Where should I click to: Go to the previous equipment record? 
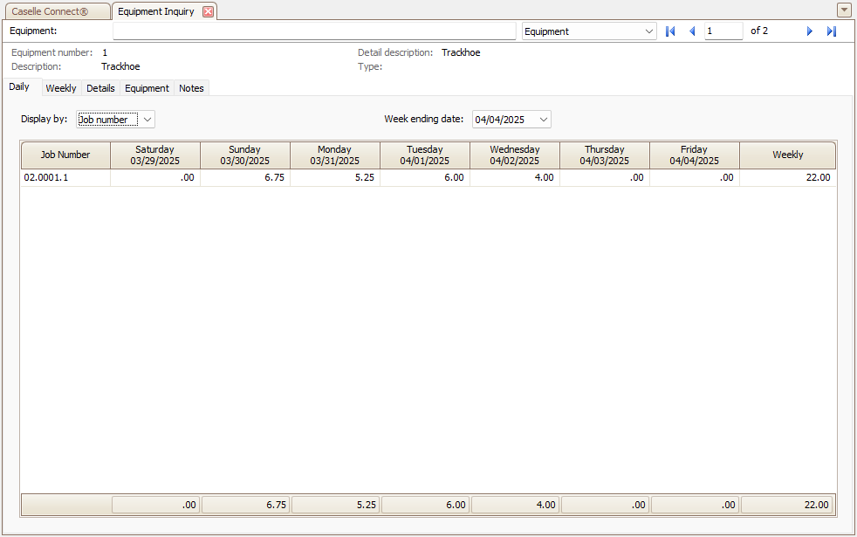(x=692, y=31)
